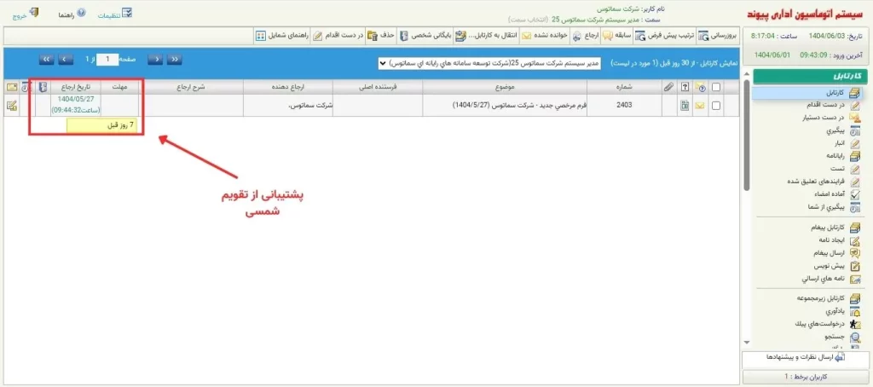The image size is (873, 387).
Task: Mark as خوانده نشده in toolbar
Action: point(545,36)
